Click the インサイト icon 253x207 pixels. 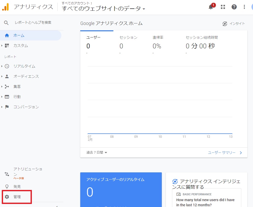(x=225, y=24)
